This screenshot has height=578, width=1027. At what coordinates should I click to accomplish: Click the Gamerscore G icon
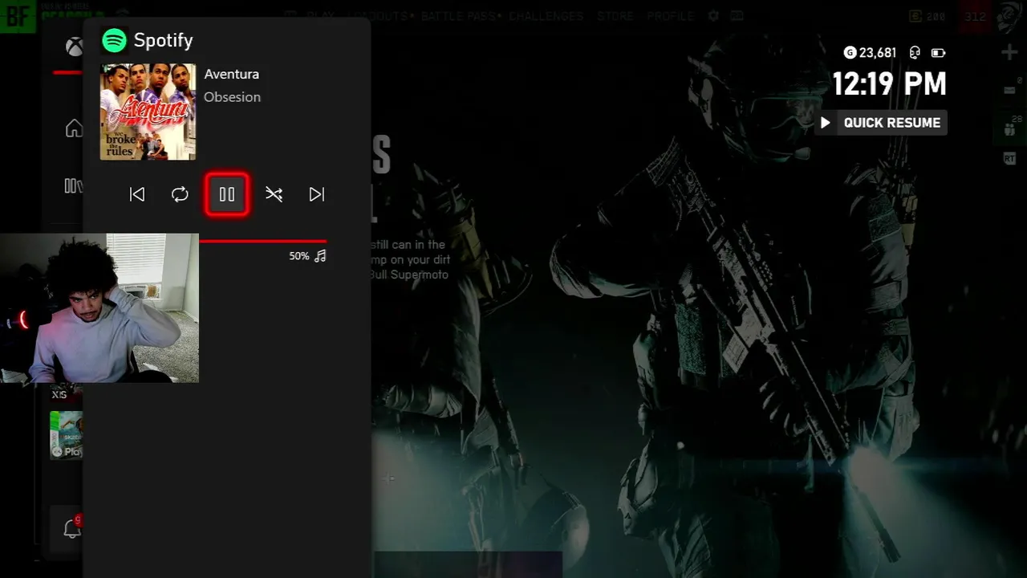(x=850, y=53)
